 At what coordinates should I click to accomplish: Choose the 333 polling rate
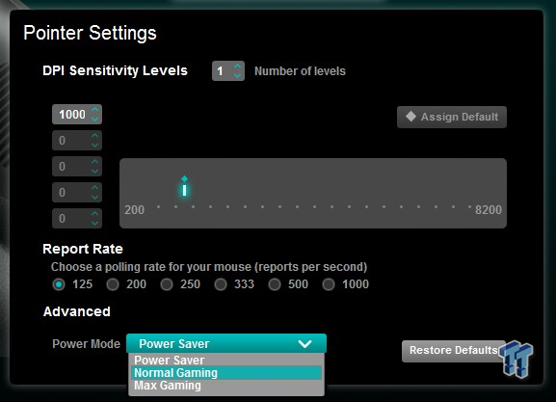click(x=221, y=284)
